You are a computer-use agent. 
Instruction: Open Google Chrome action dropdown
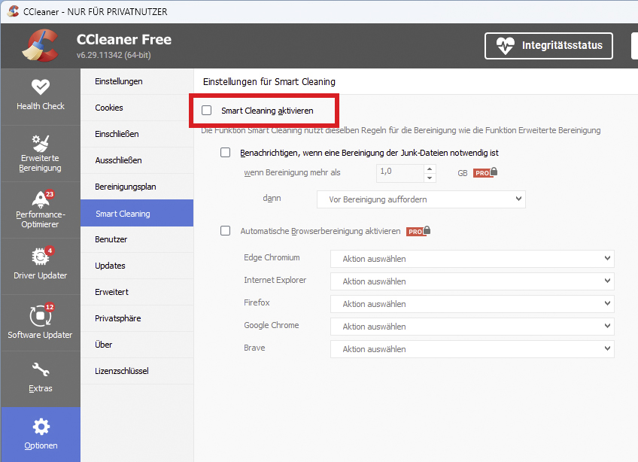472,327
